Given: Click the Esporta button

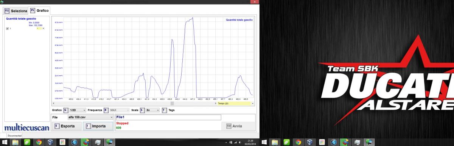Looking at the screenshot, I should (67, 126).
